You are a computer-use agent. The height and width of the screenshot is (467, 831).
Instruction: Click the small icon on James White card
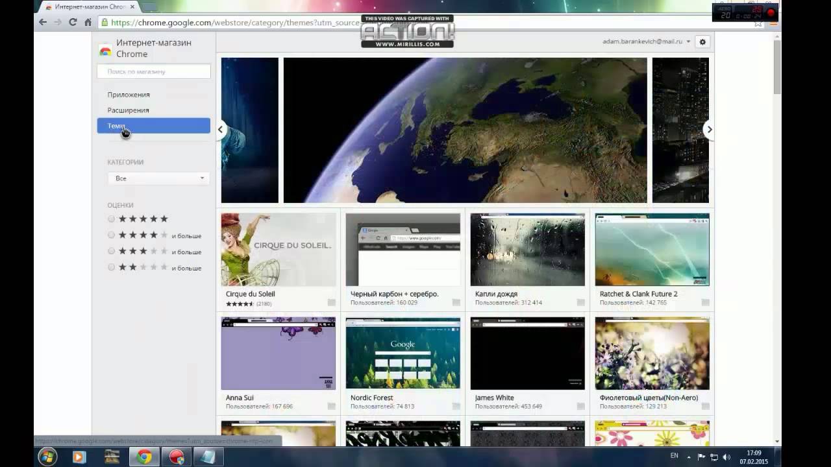pyautogui.click(x=581, y=407)
